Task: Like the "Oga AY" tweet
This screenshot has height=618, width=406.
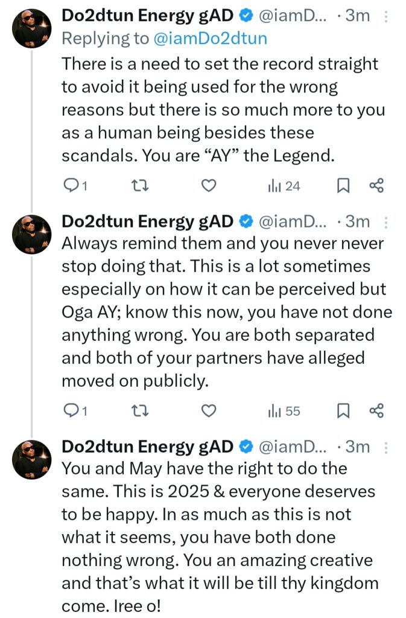Action: tap(208, 411)
